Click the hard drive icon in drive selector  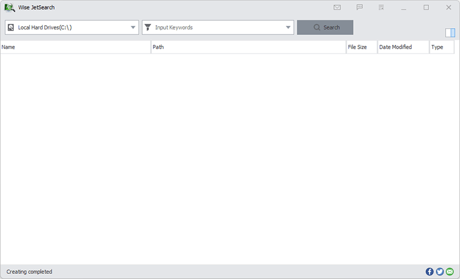tap(11, 28)
